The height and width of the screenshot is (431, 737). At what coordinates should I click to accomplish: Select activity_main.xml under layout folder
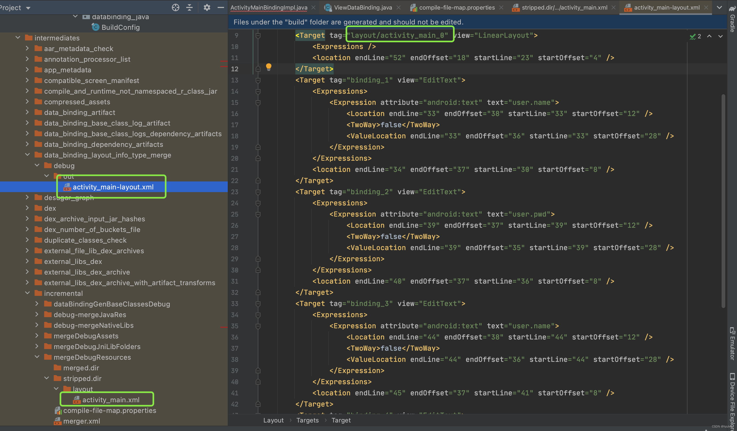111,400
